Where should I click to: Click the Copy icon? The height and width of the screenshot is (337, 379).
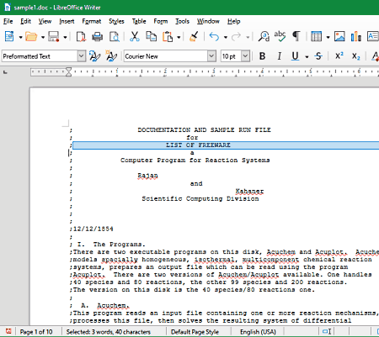152,36
